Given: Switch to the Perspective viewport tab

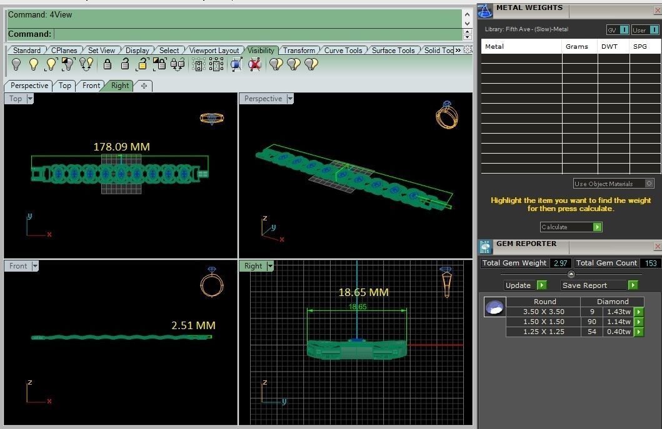Looking at the screenshot, I should pyautogui.click(x=29, y=86).
